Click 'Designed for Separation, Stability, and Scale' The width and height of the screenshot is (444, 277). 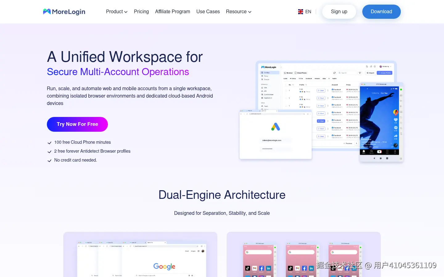coord(222,213)
